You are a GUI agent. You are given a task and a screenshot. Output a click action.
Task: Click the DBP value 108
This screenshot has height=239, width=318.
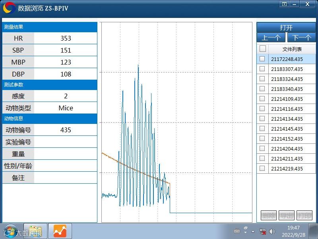[x=66, y=74]
